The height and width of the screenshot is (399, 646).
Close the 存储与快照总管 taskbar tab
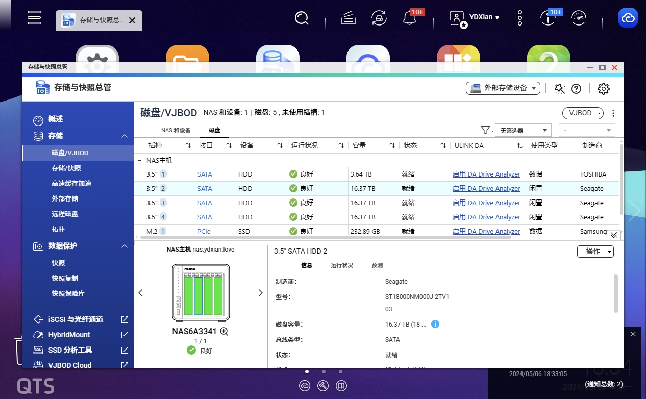tap(132, 20)
